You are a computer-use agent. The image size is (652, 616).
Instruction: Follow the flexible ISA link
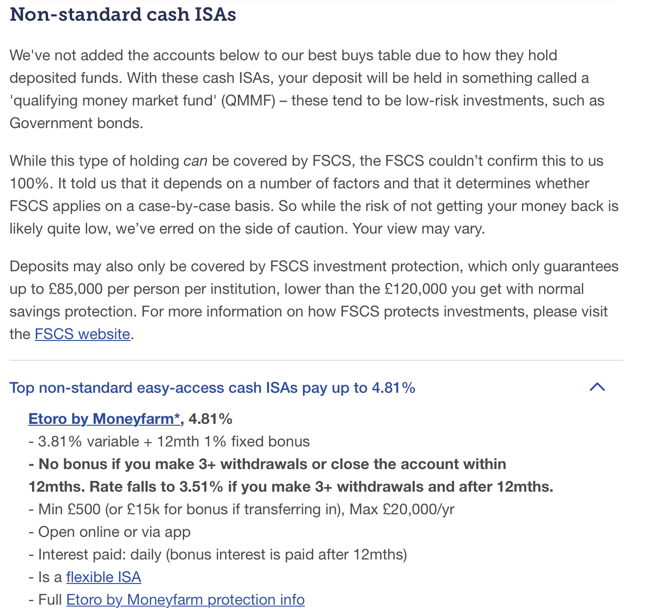104,577
